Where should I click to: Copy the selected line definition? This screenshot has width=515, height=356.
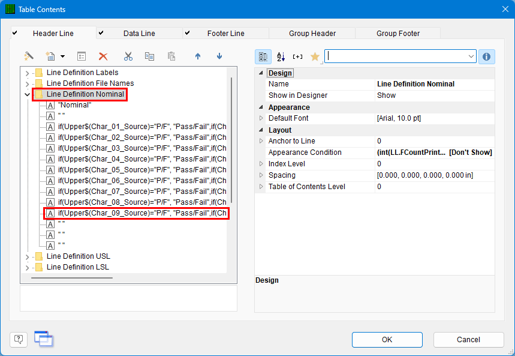pos(149,56)
